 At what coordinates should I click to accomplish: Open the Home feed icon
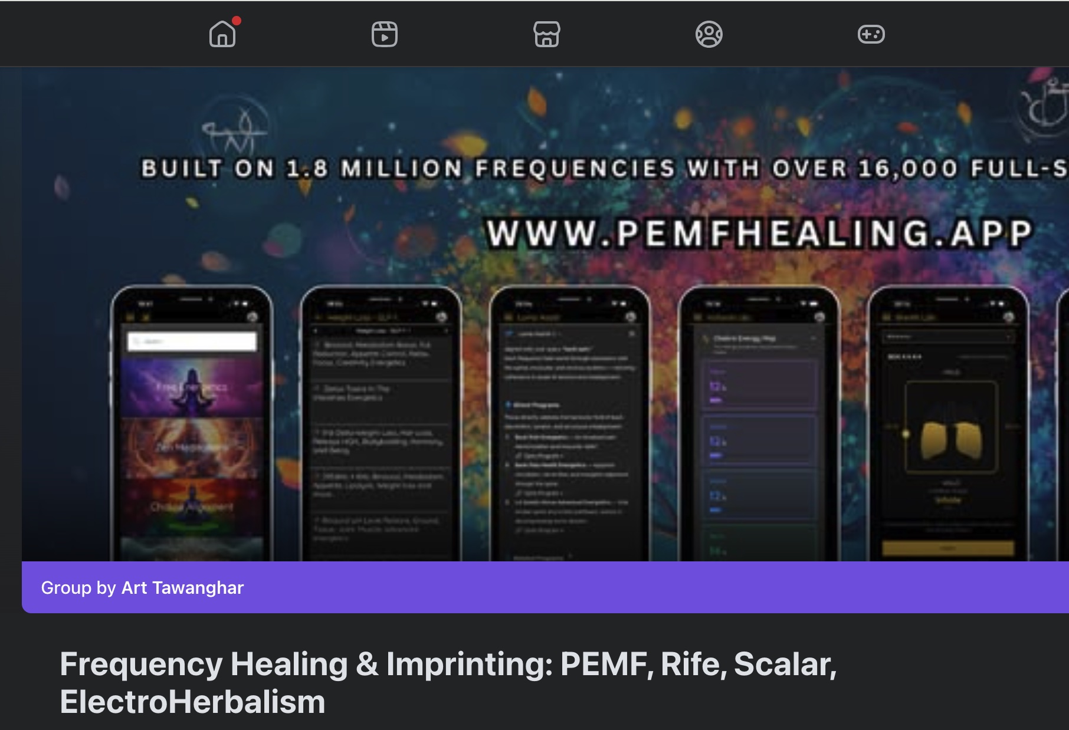(222, 34)
